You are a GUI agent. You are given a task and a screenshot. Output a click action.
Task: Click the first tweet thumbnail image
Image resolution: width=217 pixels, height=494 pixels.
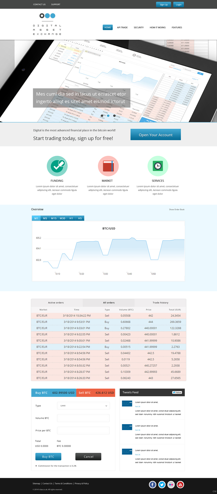coord(127,403)
